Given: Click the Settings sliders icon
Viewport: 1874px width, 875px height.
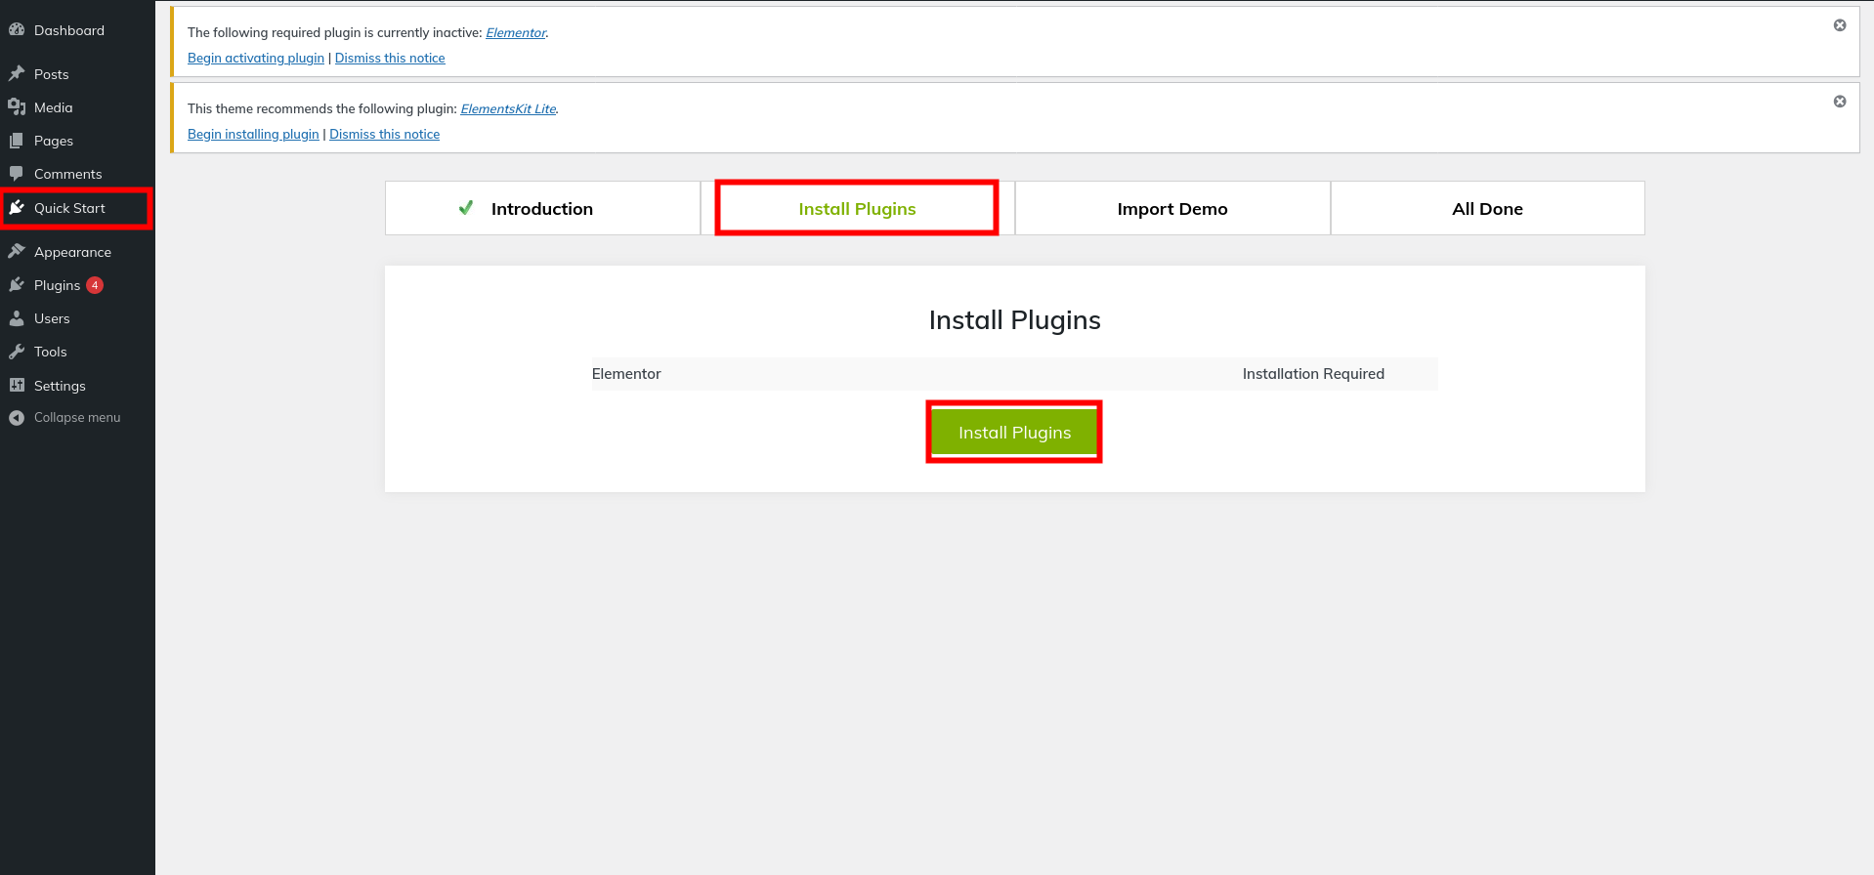Looking at the screenshot, I should 17,386.
